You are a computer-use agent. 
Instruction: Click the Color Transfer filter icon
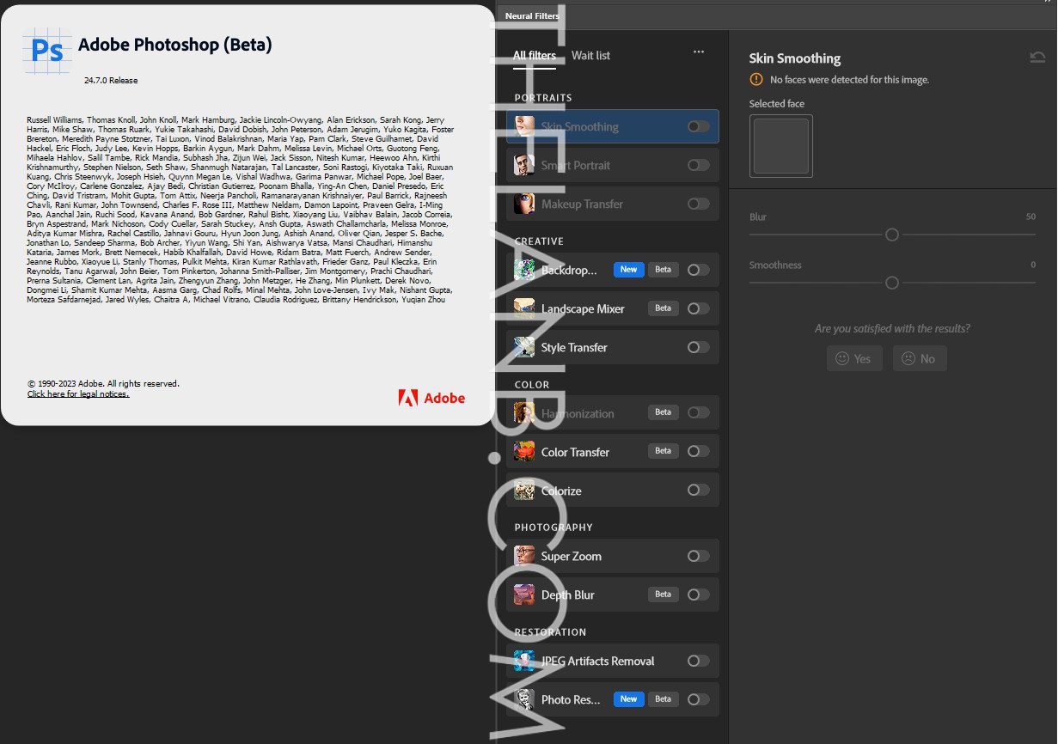(524, 452)
